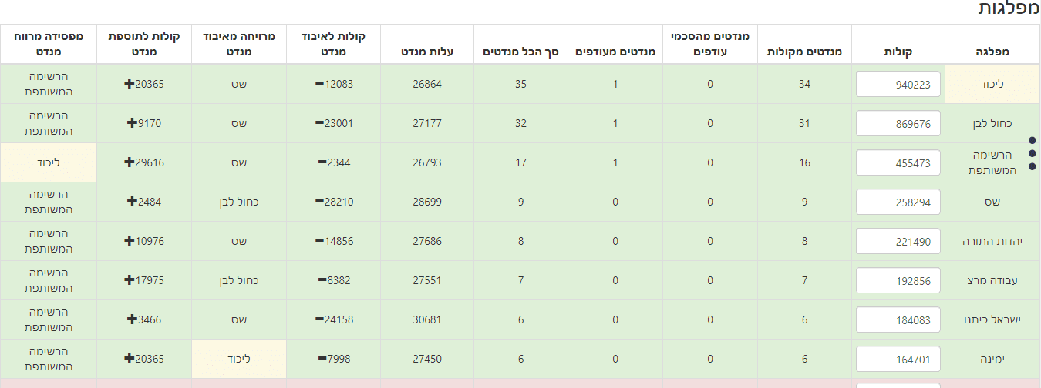Edit the votes field showing 192856
This screenshot has height=388, width=1041.
[x=898, y=280]
